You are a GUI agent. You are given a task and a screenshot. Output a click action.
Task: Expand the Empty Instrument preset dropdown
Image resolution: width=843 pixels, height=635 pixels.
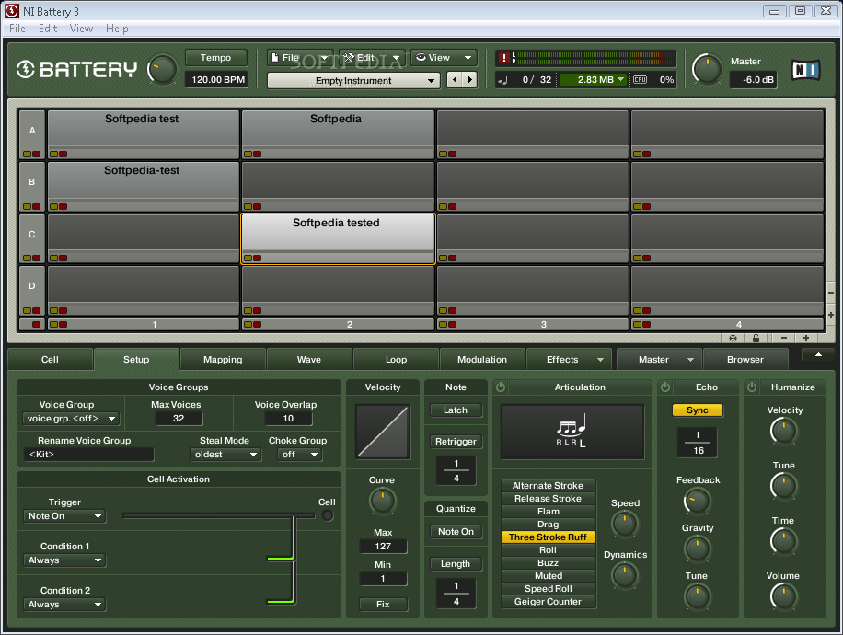pyautogui.click(x=353, y=81)
